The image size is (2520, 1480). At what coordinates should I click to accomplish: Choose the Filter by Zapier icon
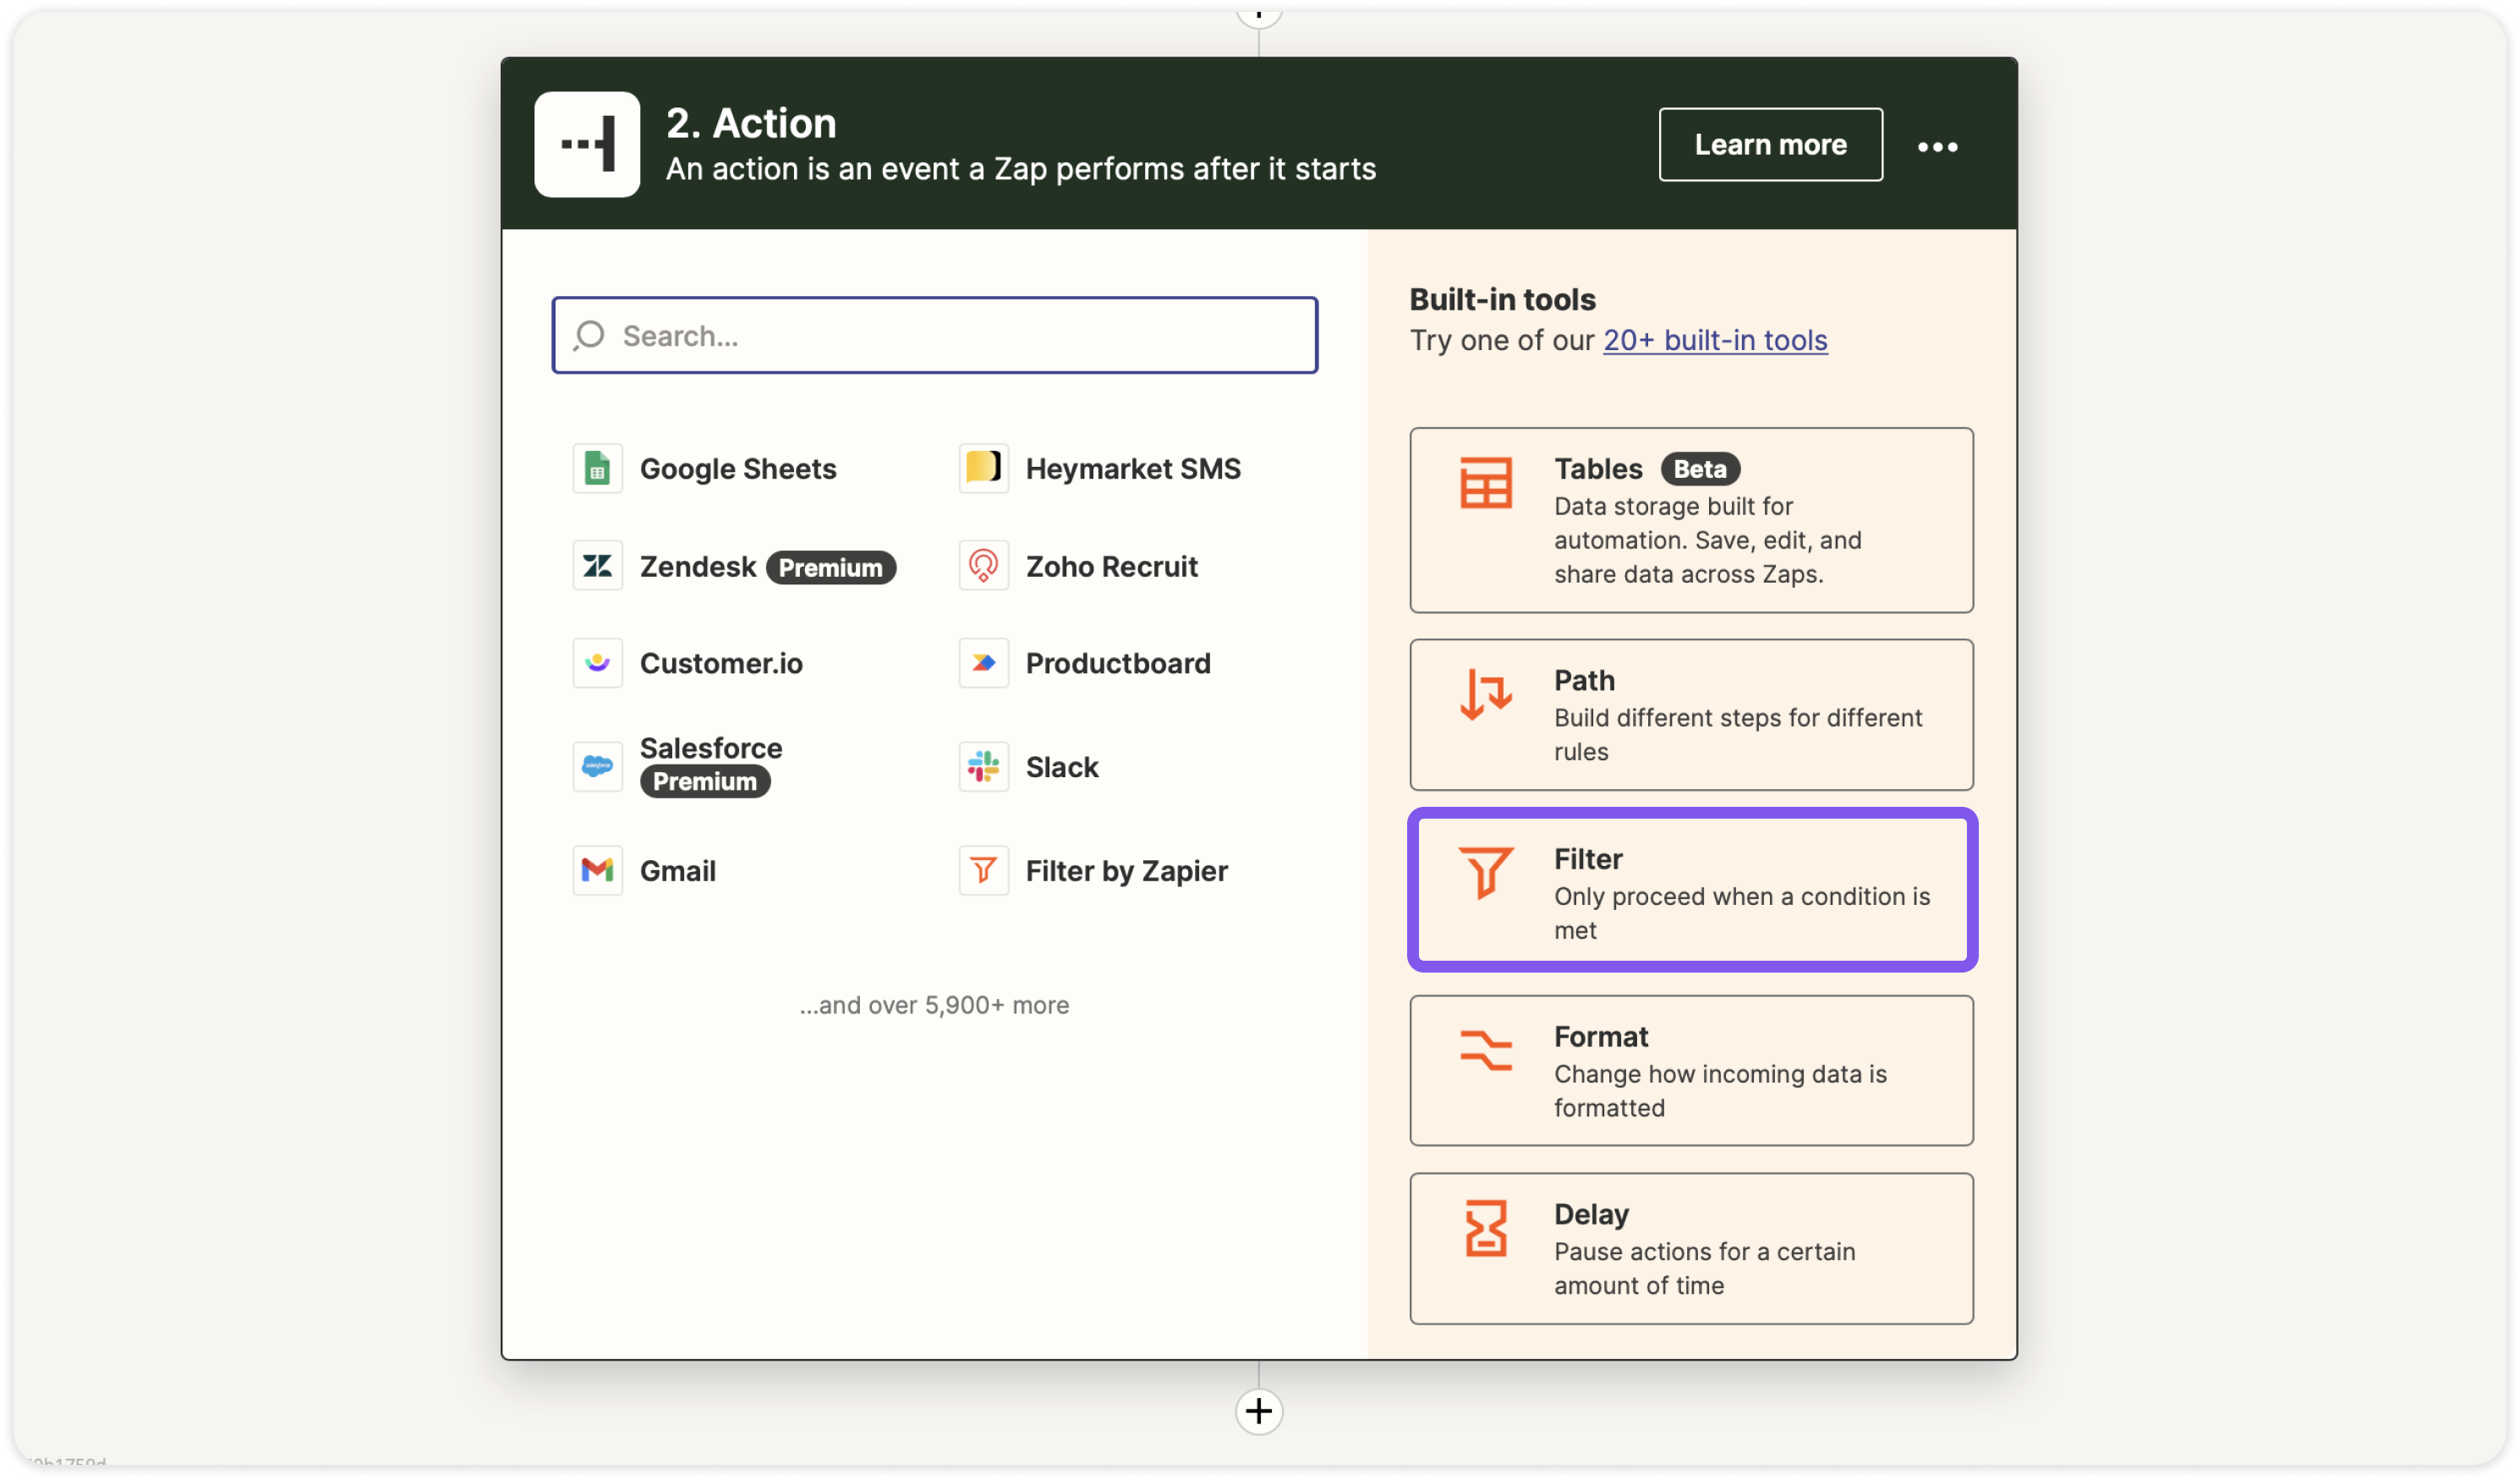[983, 871]
